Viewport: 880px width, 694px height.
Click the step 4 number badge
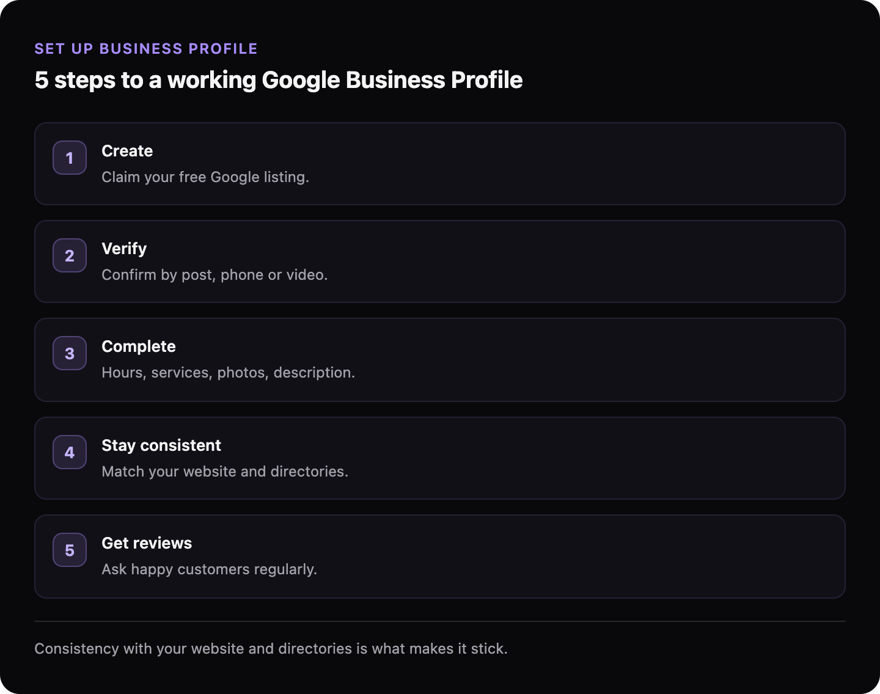pos(70,452)
